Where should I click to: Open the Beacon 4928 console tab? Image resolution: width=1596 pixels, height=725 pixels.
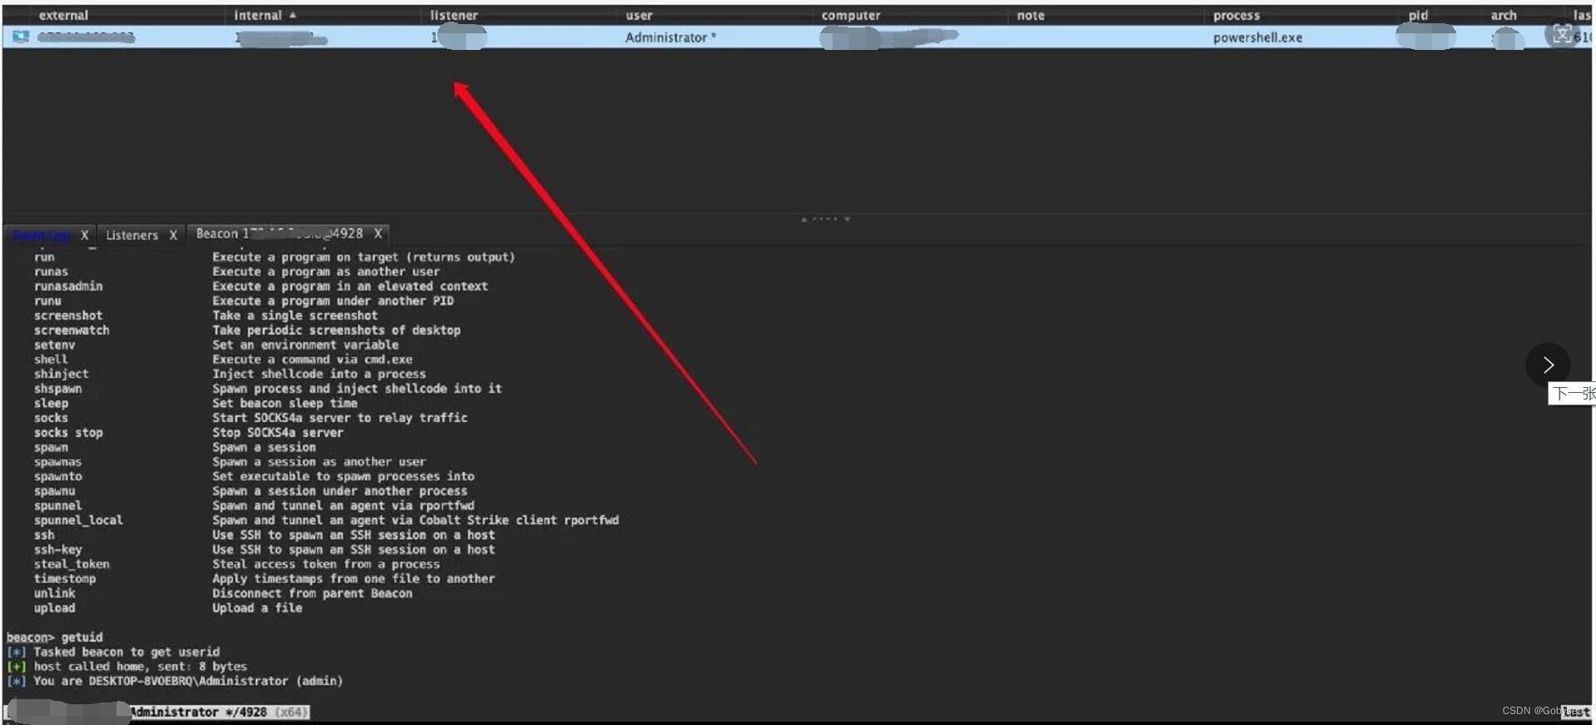click(x=279, y=234)
